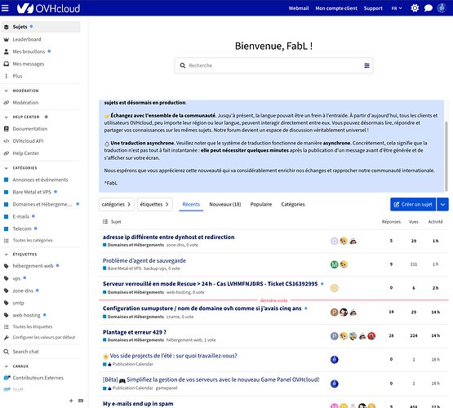
Task: Switch to the Populaire tab
Action: 261,204
